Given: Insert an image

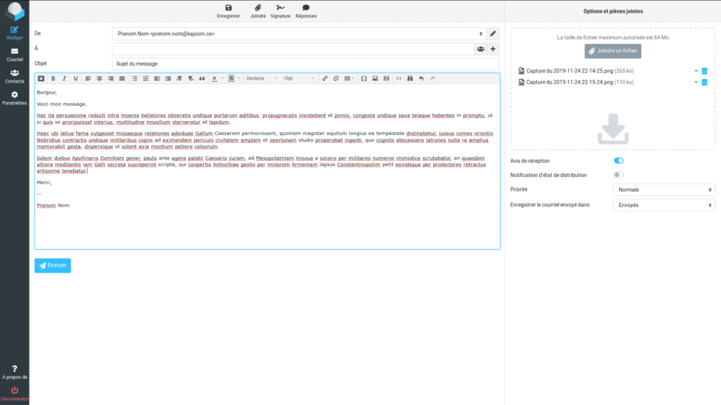Looking at the screenshot, I should (x=375, y=78).
